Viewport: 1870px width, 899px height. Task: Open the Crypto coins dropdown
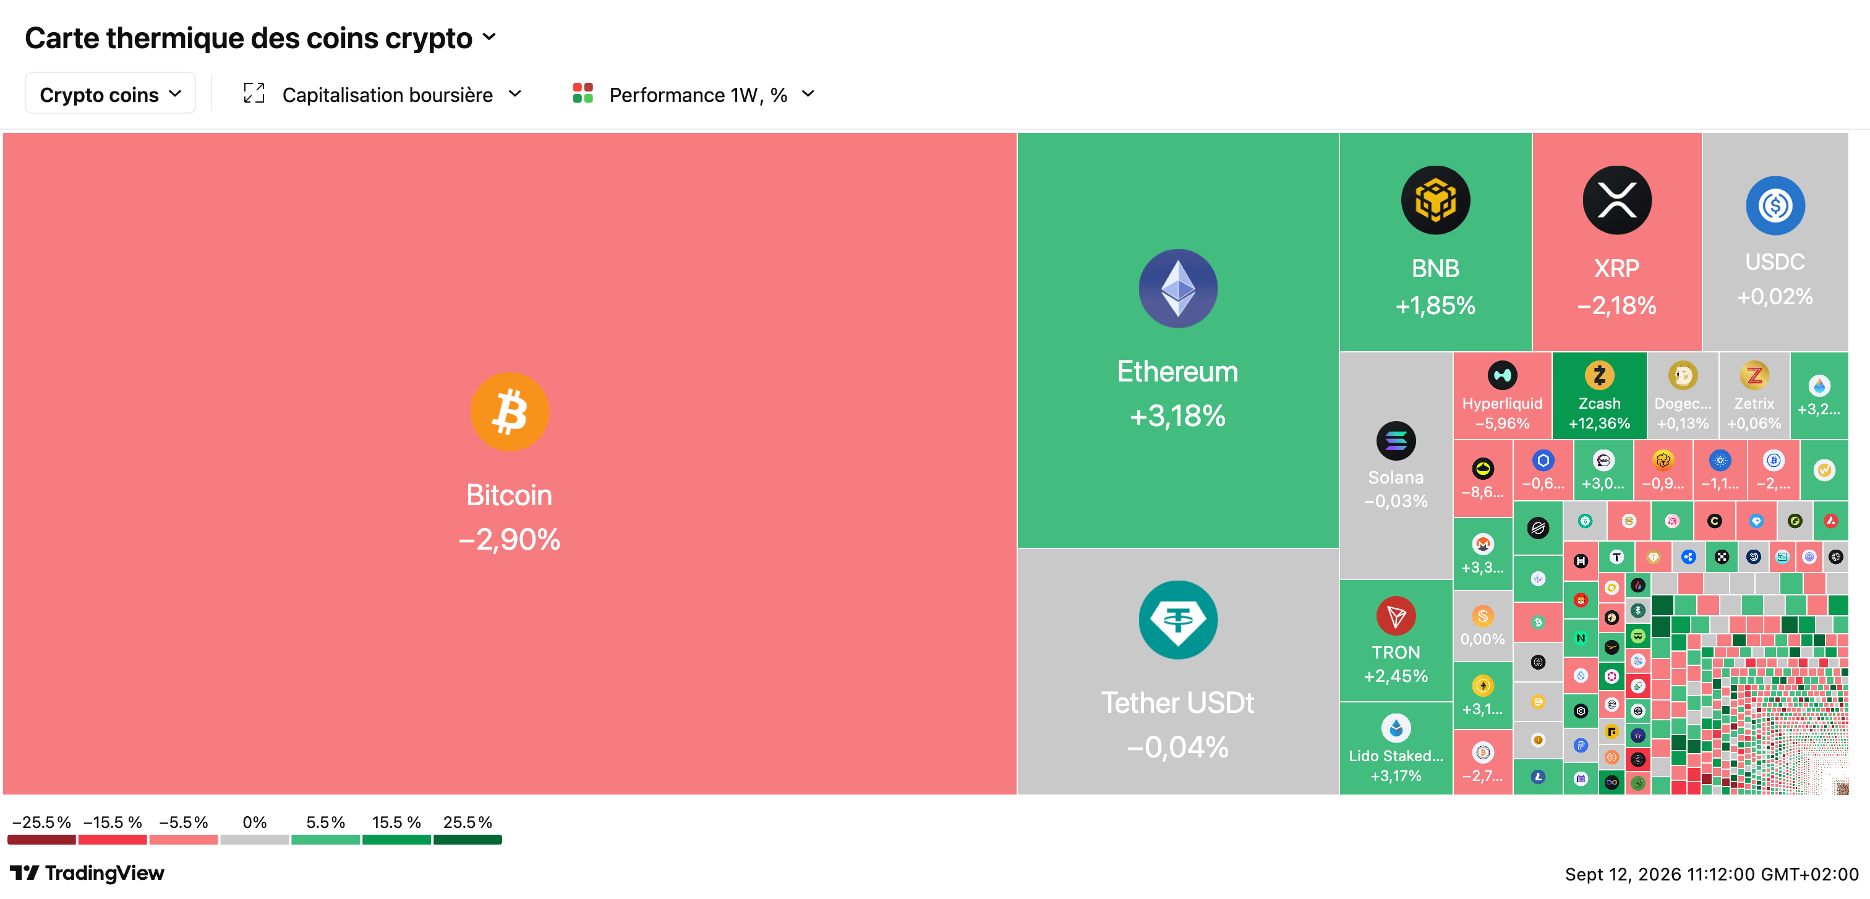pyautogui.click(x=110, y=93)
